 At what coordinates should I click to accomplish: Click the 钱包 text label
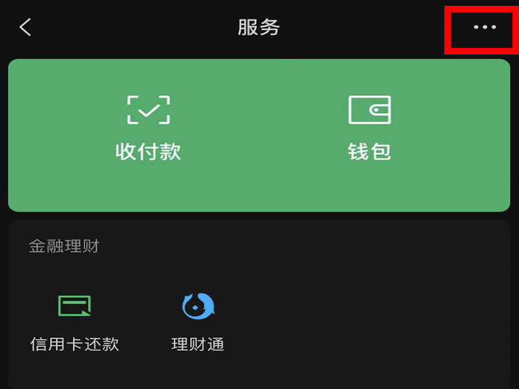click(369, 152)
